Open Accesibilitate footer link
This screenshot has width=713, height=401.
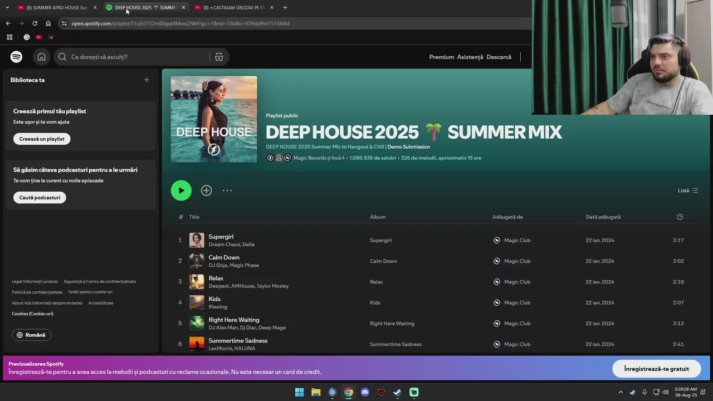pos(101,303)
